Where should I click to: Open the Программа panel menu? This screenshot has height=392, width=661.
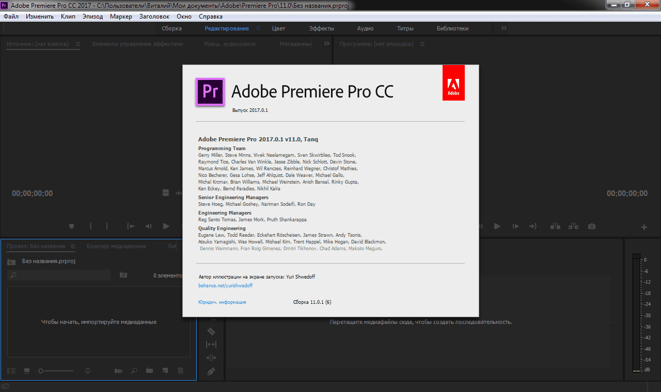pyautogui.click(x=422, y=44)
